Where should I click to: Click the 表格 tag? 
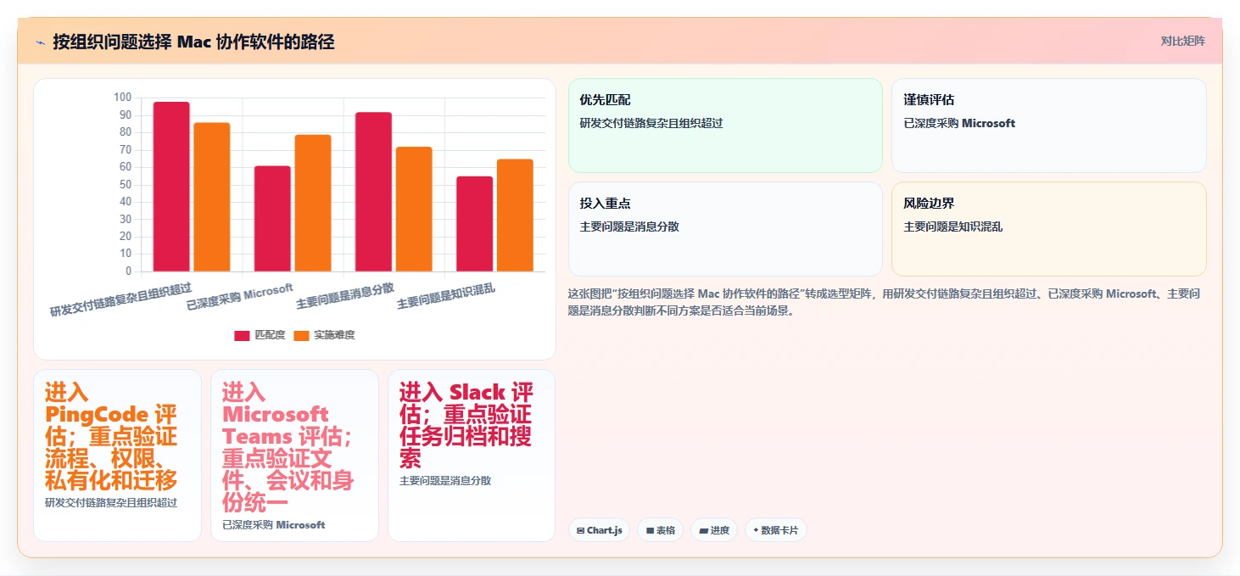point(660,530)
